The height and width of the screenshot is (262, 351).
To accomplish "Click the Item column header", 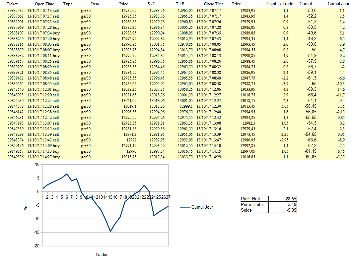I will (95, 4).
